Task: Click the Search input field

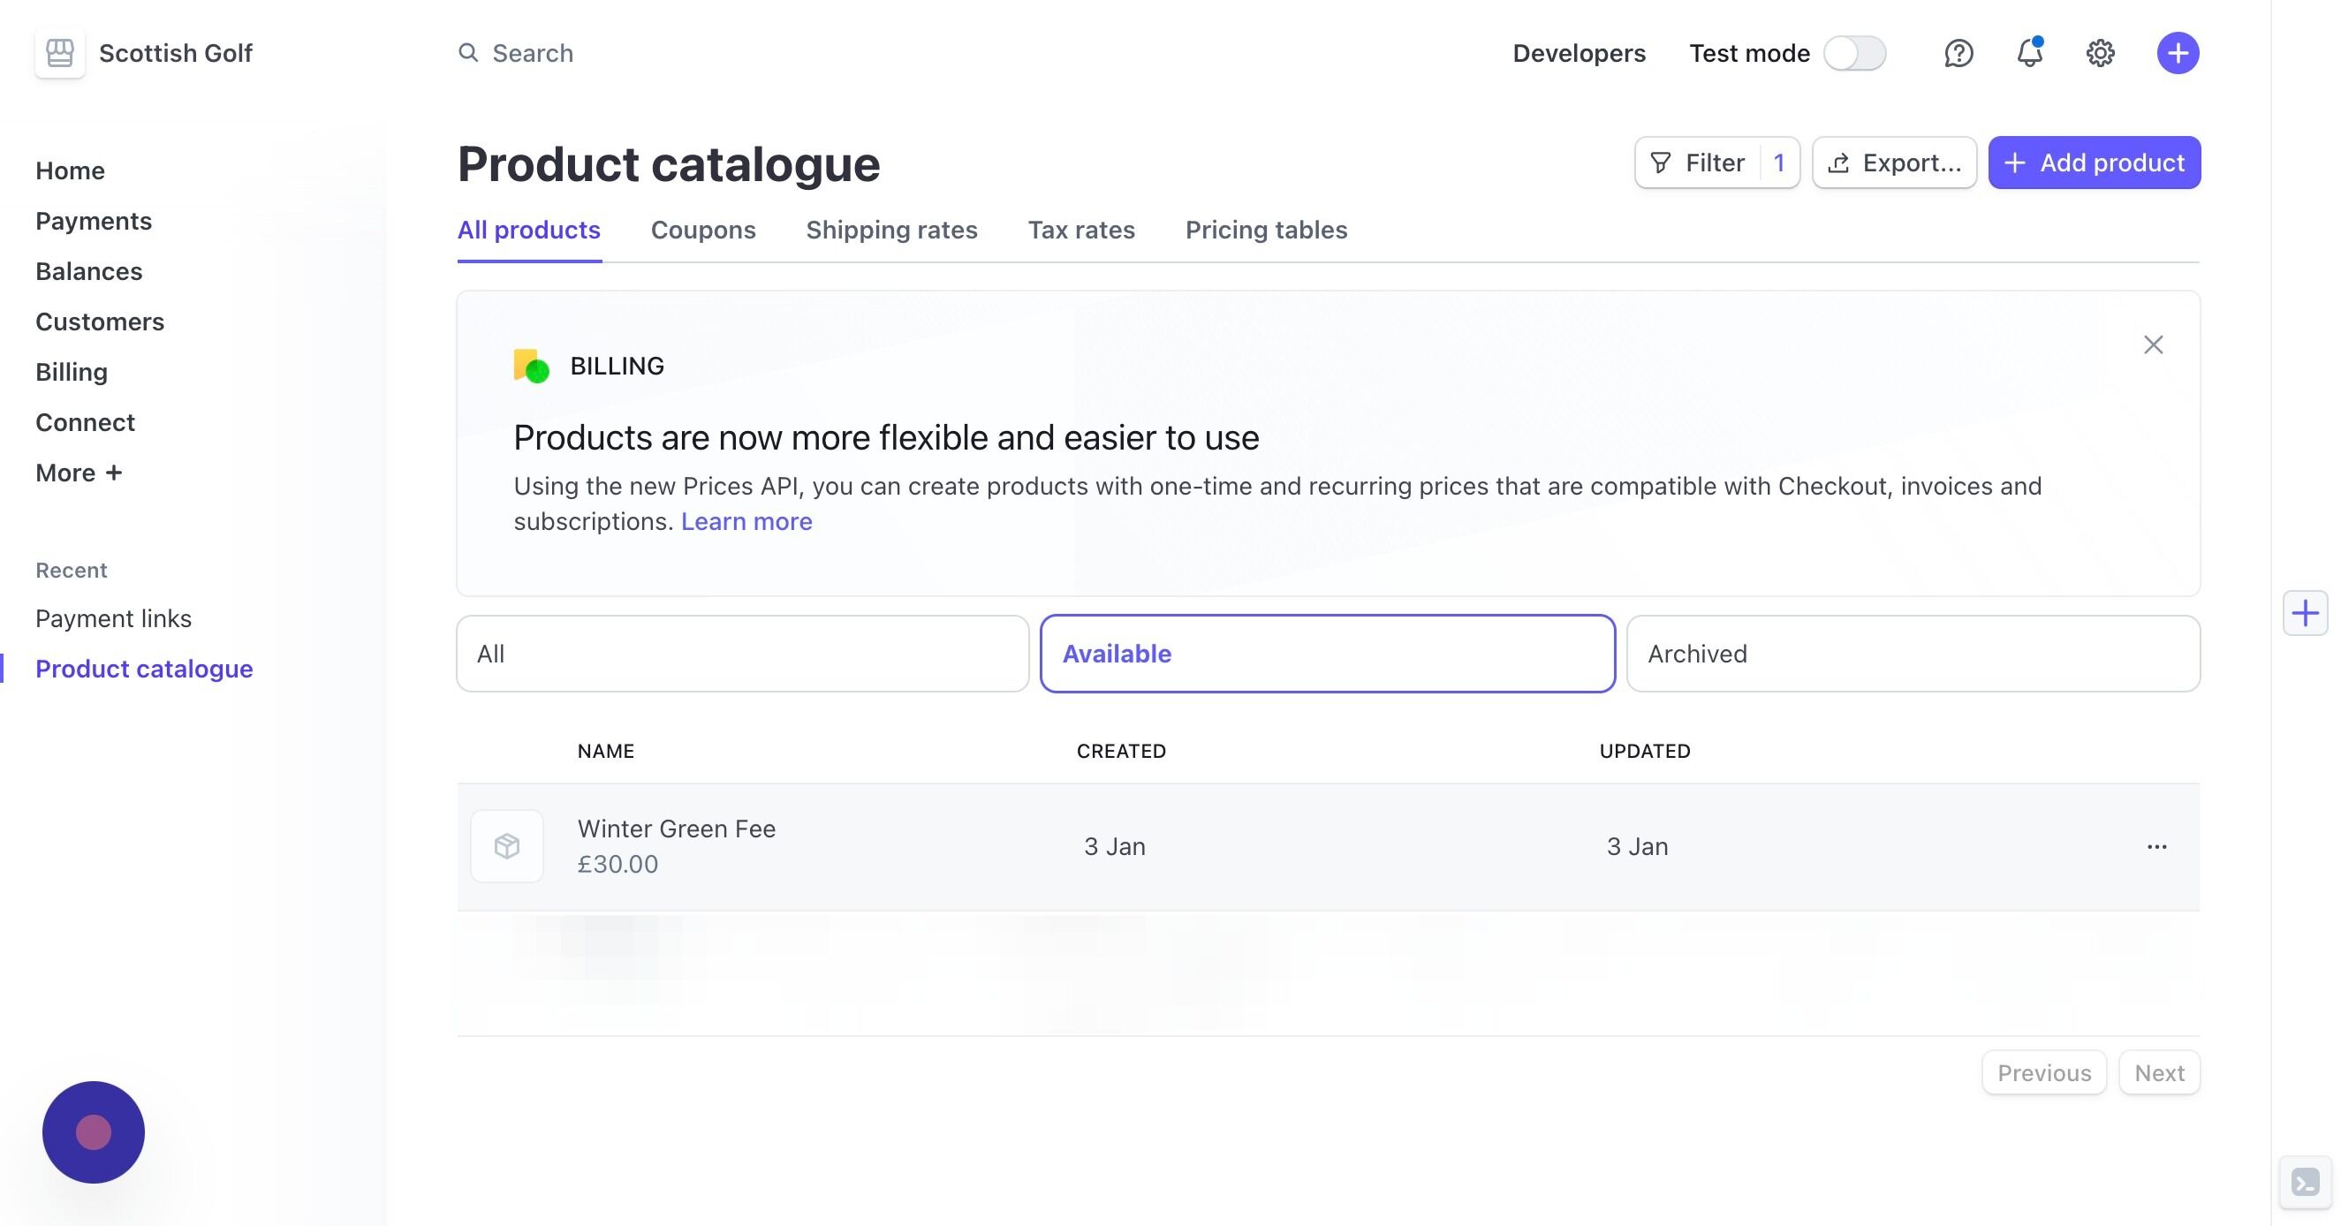Action: coord(533,54)
